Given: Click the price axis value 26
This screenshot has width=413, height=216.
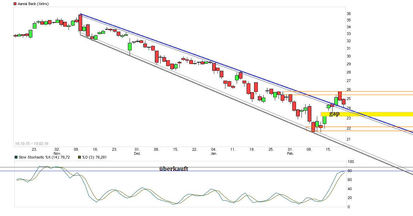Looking at the screenshot, I should 349,90.
